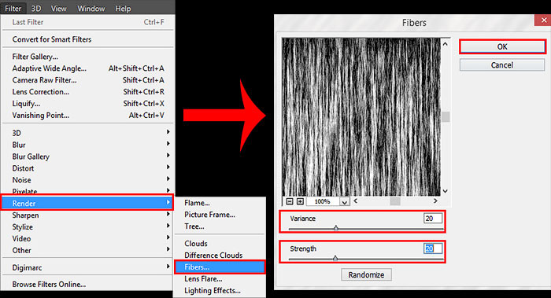Expand the Video submenu
Screen dimensions: 551x298
coord(88,239)
